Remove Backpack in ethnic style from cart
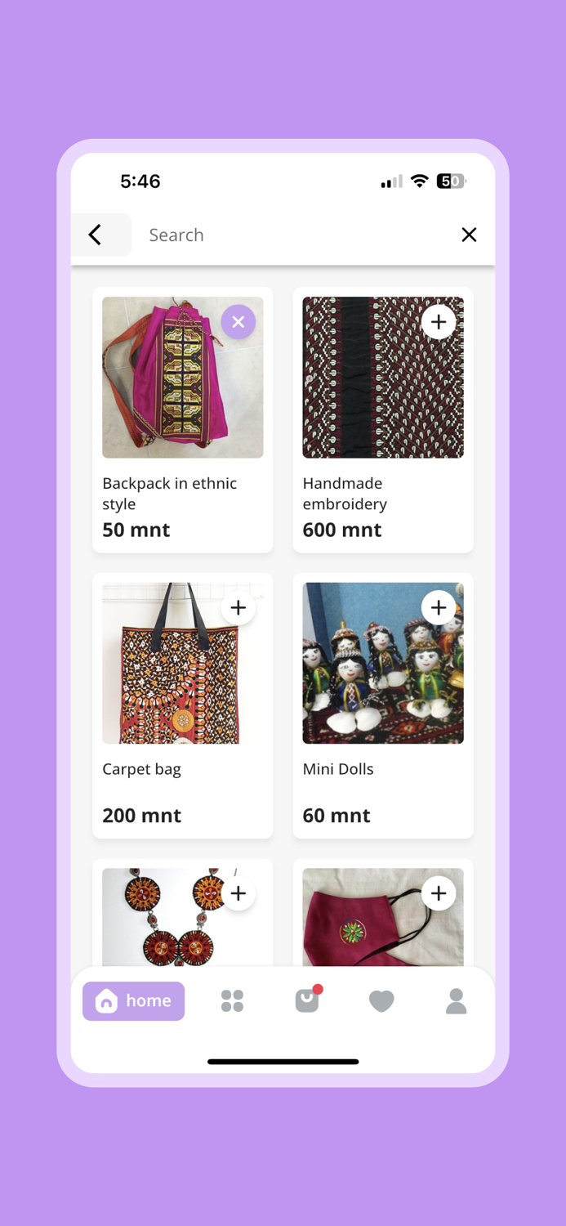 [x=238, y=322]
